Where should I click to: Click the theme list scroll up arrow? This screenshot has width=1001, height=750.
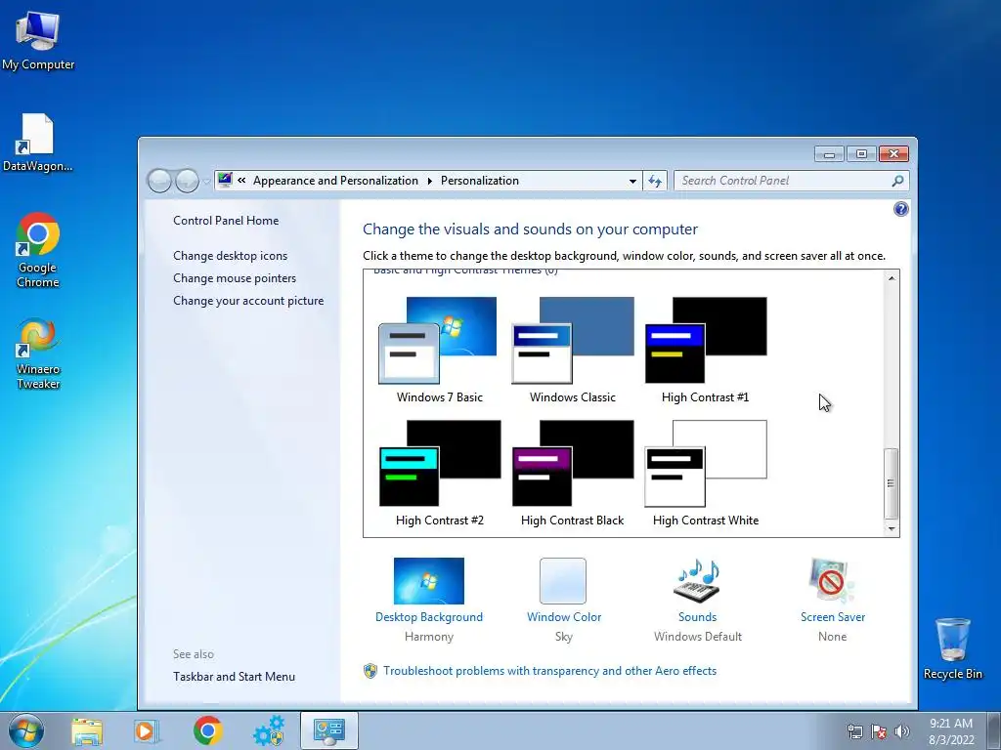tap(892, 278)
